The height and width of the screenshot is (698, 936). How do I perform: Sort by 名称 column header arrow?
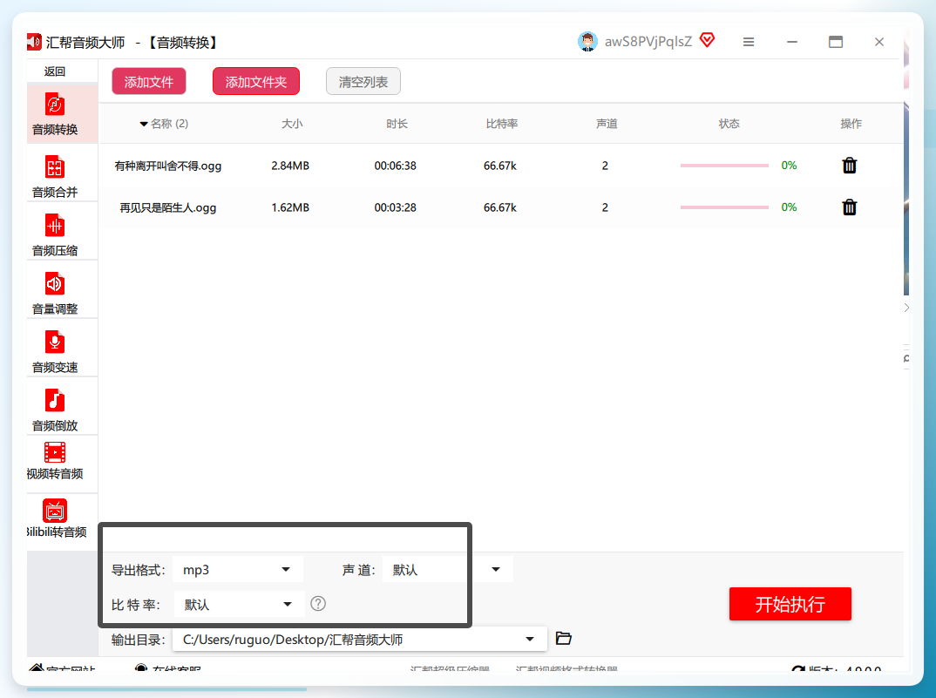click(143, 125)
